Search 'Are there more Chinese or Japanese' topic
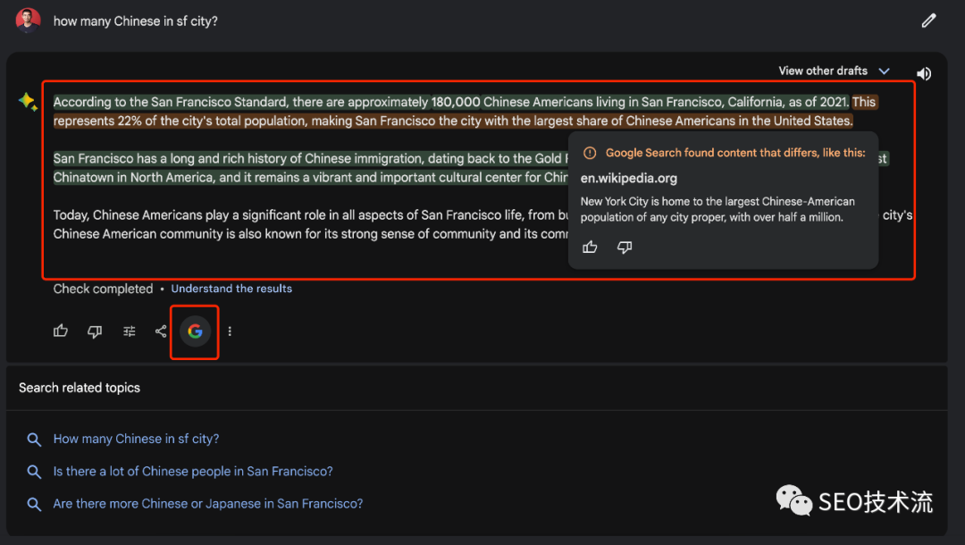The image size is (965, 545). (x=208, y=503)
